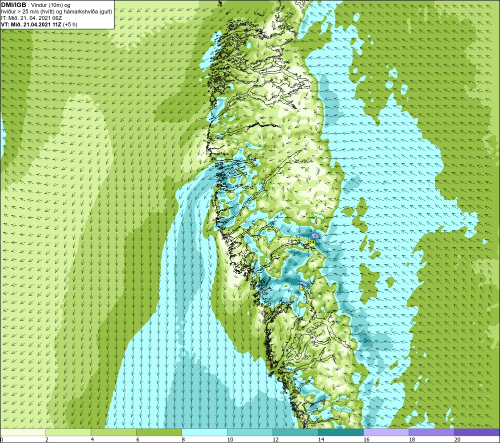Select the 12–14 m/s legend color swatch

pos(295,433)
